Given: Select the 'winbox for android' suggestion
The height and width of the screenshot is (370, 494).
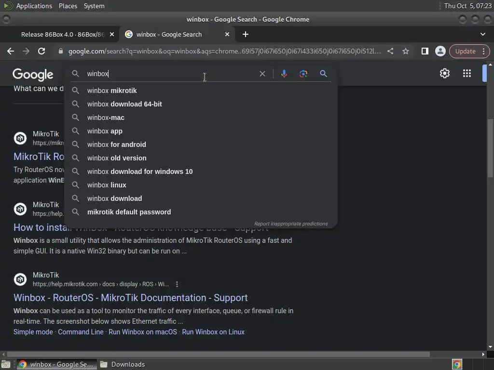Looking at the screenshot, I should coord(201,145).
